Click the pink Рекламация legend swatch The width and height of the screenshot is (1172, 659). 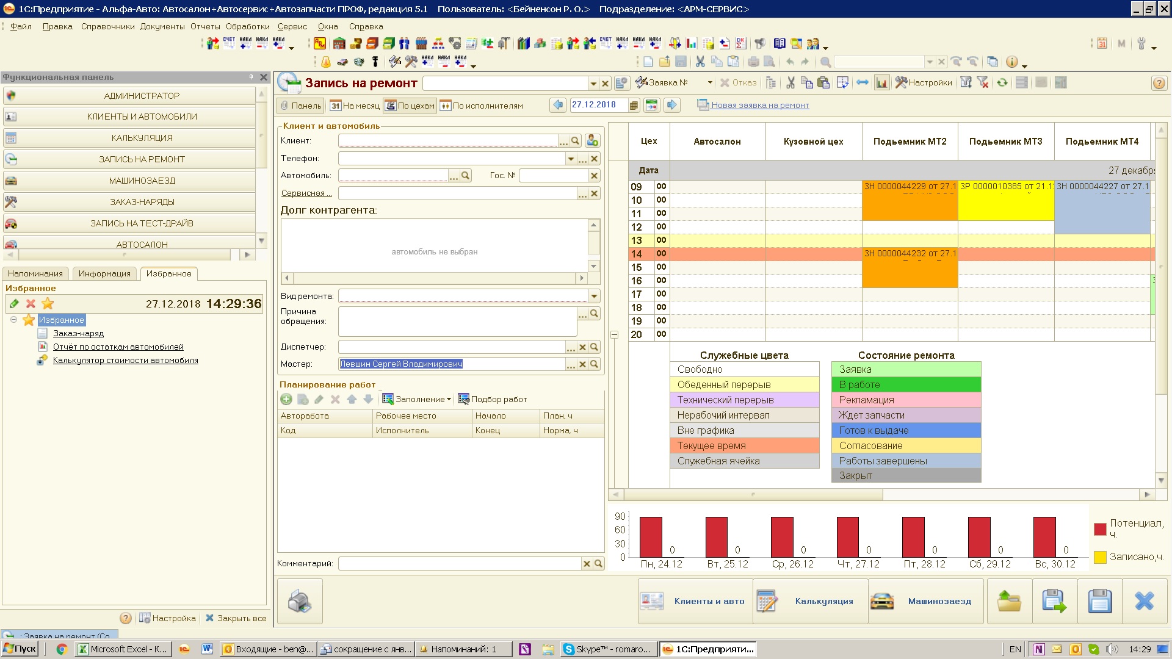click(906, 400)
